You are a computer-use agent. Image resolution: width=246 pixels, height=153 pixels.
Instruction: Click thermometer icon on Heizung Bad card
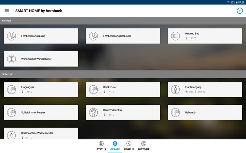187,38
